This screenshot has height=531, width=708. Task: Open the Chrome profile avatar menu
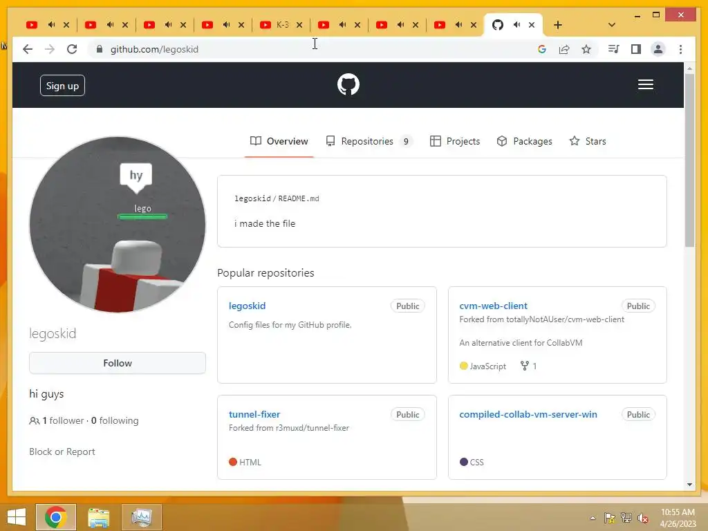658,49
